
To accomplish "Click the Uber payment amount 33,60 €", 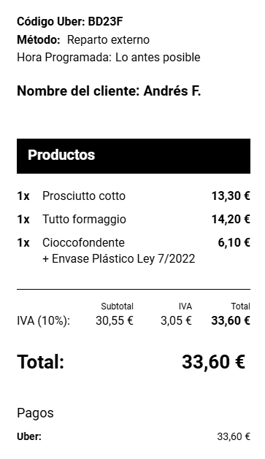I will 234,437.
